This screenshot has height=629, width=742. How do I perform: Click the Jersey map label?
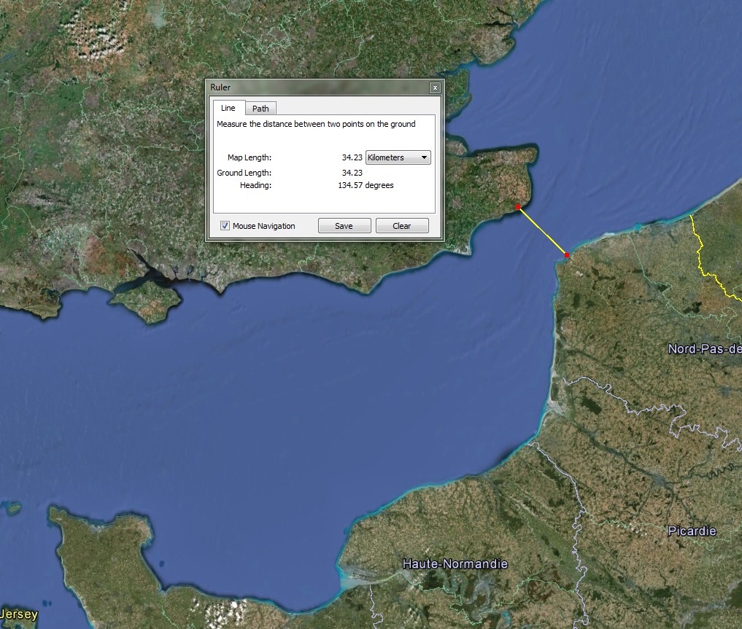pos(19,614)
